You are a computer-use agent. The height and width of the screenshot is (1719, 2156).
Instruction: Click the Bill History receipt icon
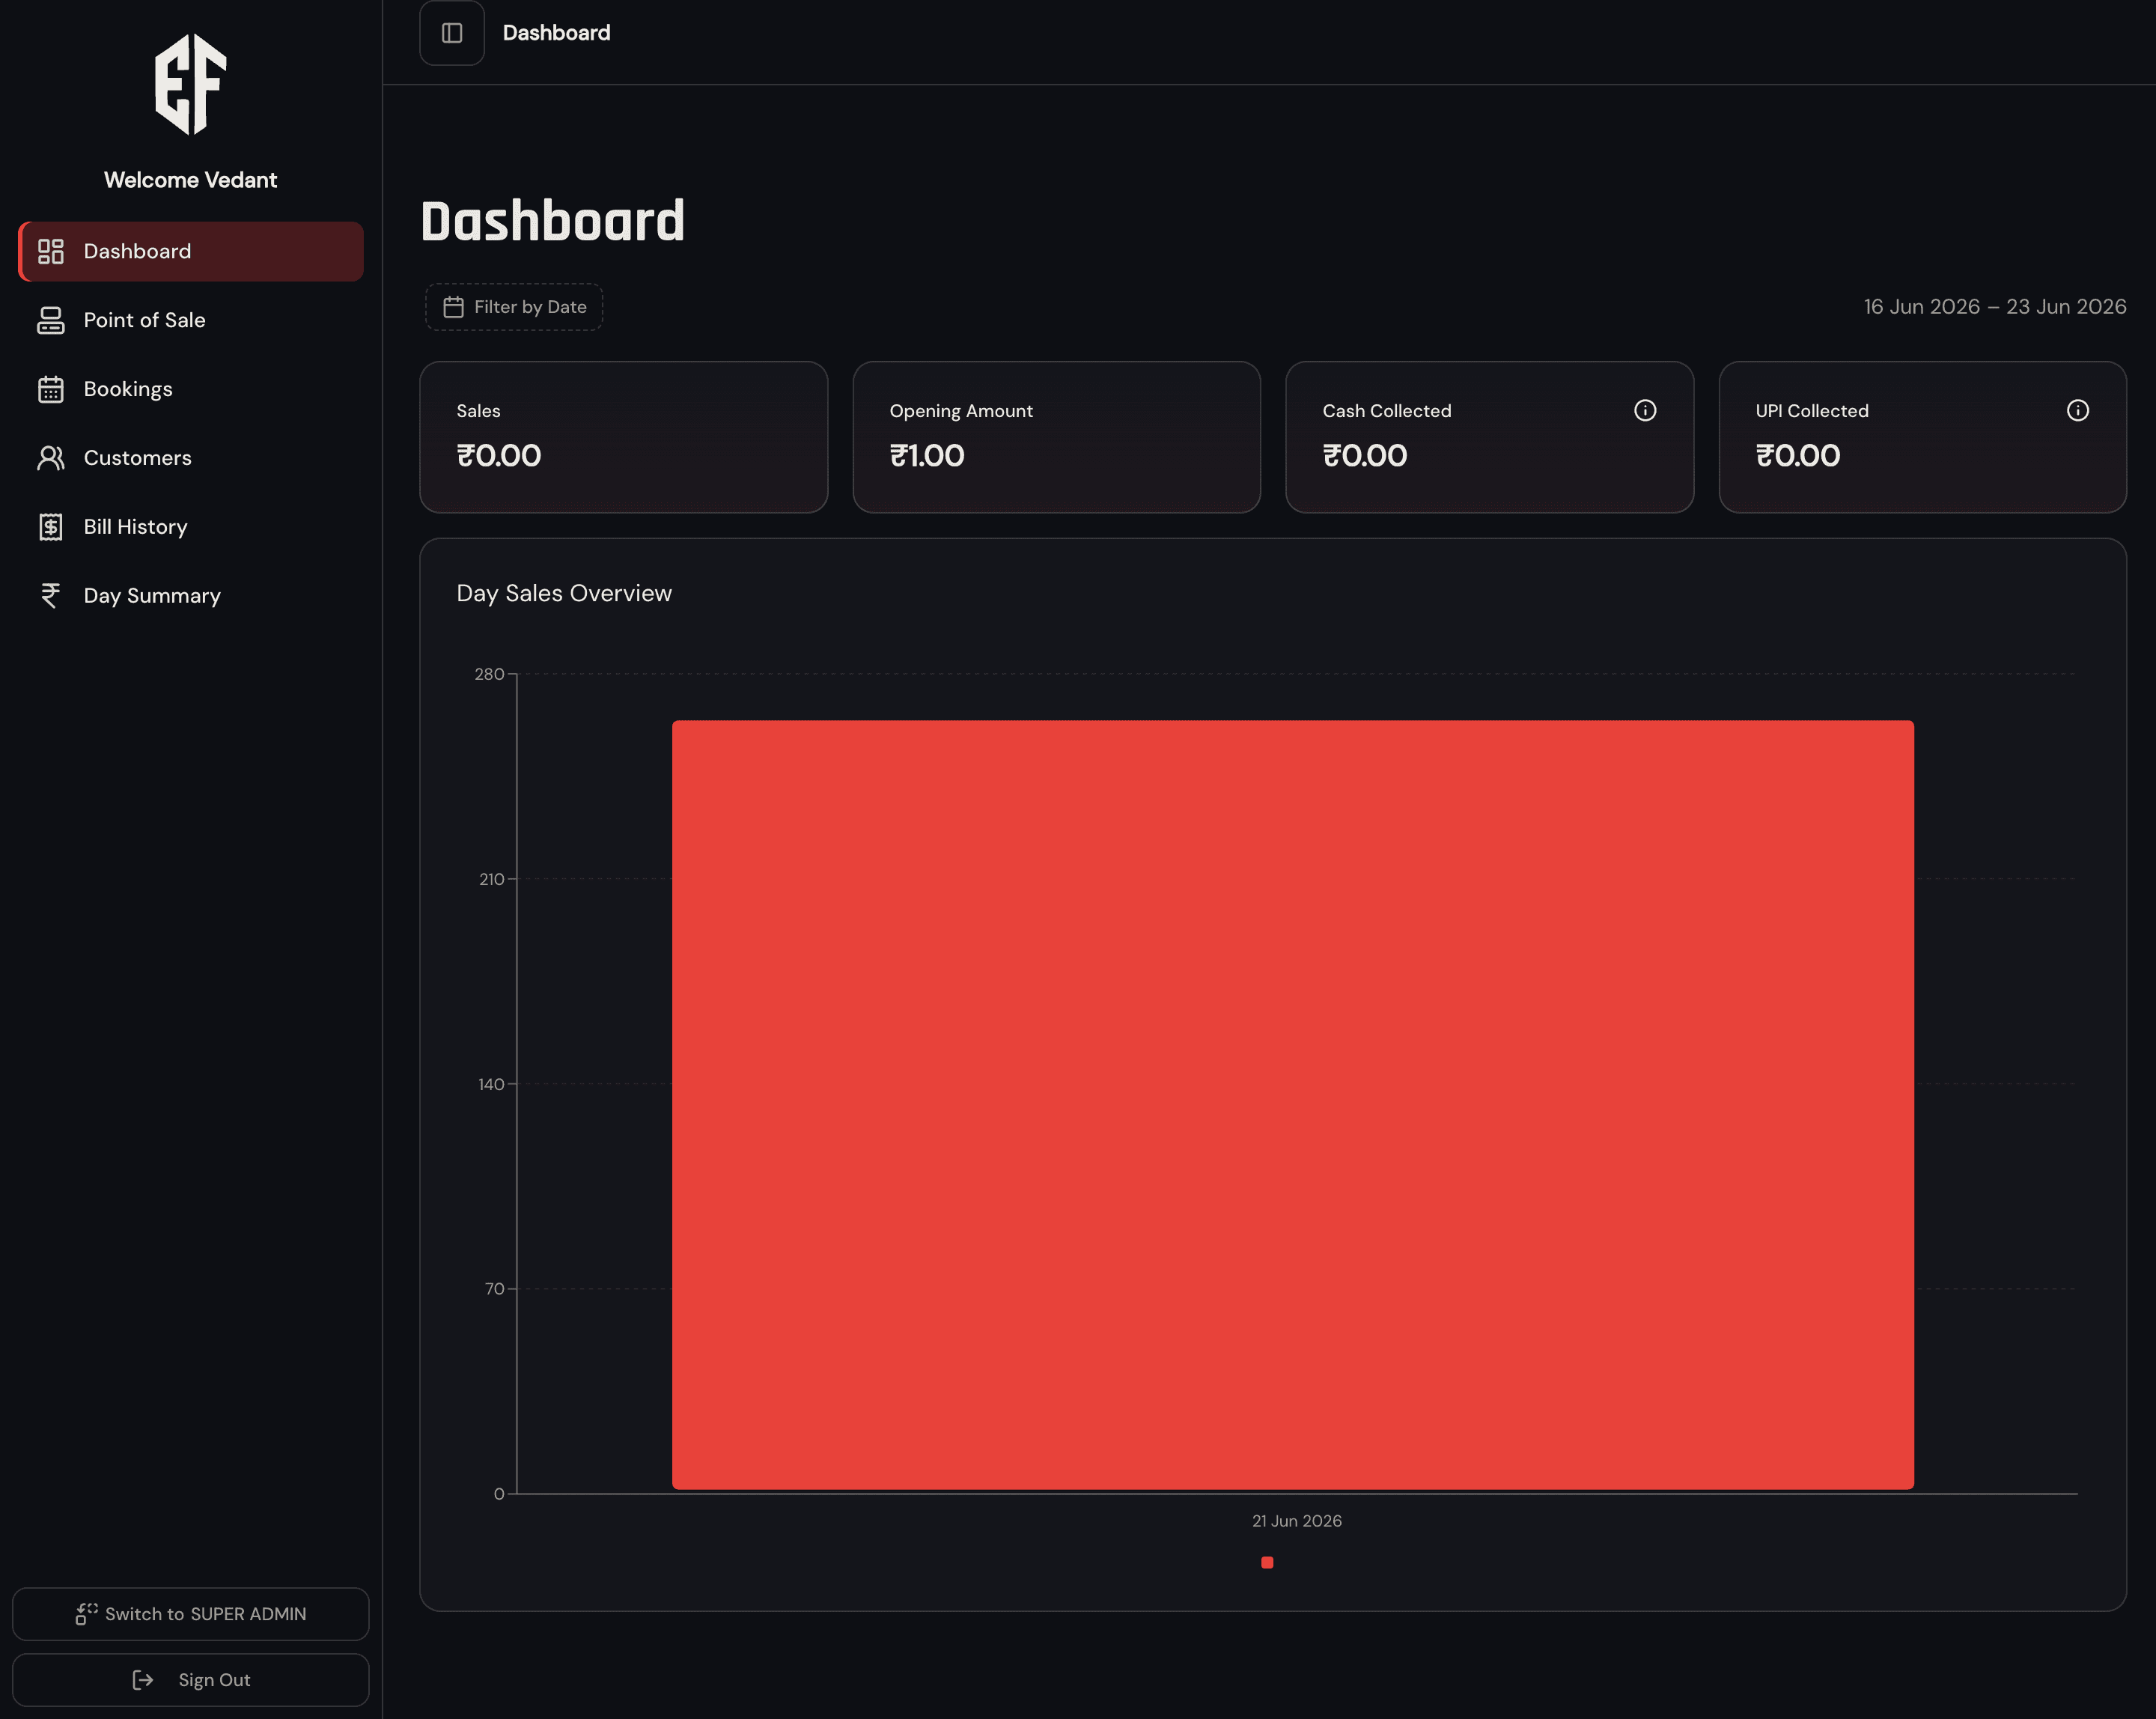pyautogui.click(x=51, y=527)
